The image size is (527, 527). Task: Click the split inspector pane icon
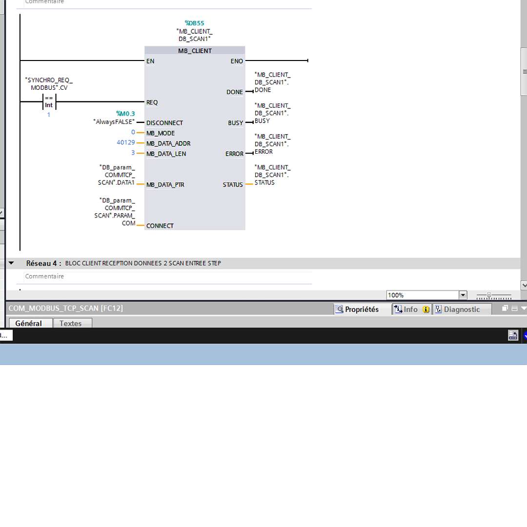pos(515,308)
